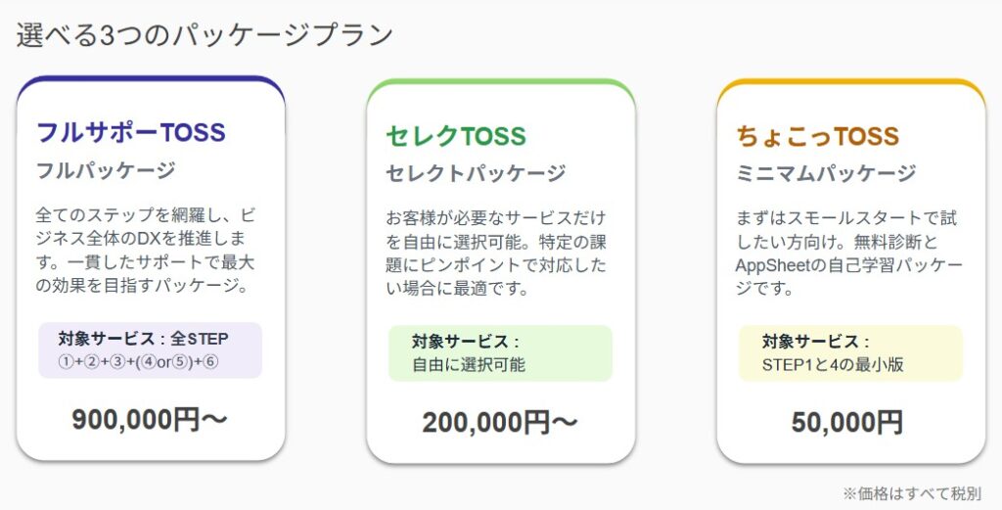This screenshot has width=1002, height=510.
Task: Click the セレクトパッケージ subtitle
Action: [476, 173]
